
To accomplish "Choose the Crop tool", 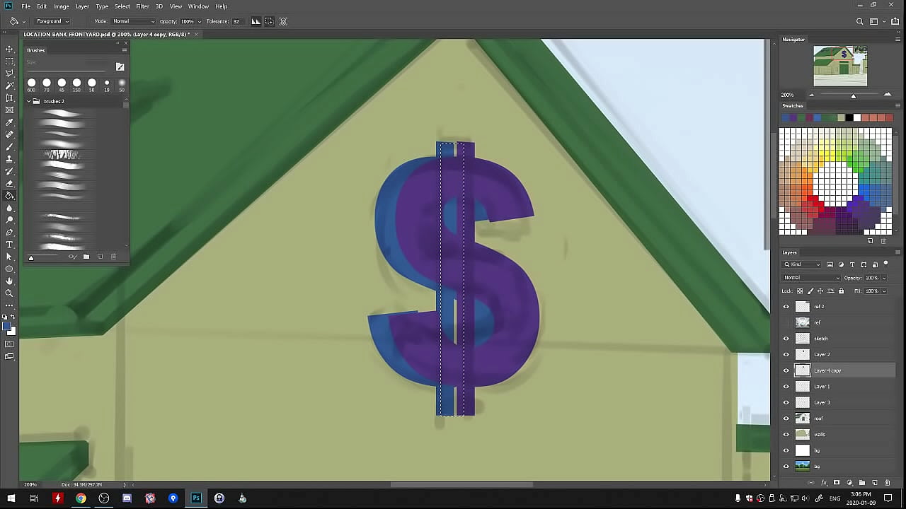I will tap(9, 98).
